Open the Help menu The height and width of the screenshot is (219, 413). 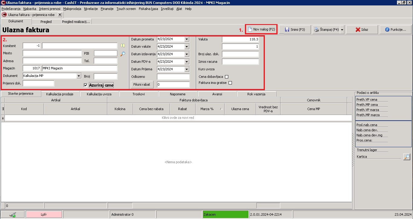[188, 9]
